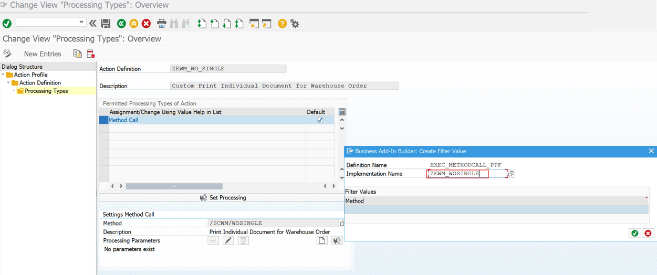Open the yellow Help icon
Image resolution: width=657 pixels, height=275 pixels.
tap(283, 24)
